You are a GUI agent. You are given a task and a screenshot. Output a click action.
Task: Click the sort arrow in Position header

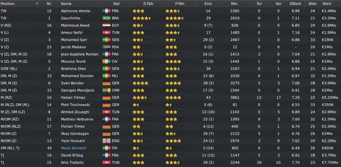point(37,3)
